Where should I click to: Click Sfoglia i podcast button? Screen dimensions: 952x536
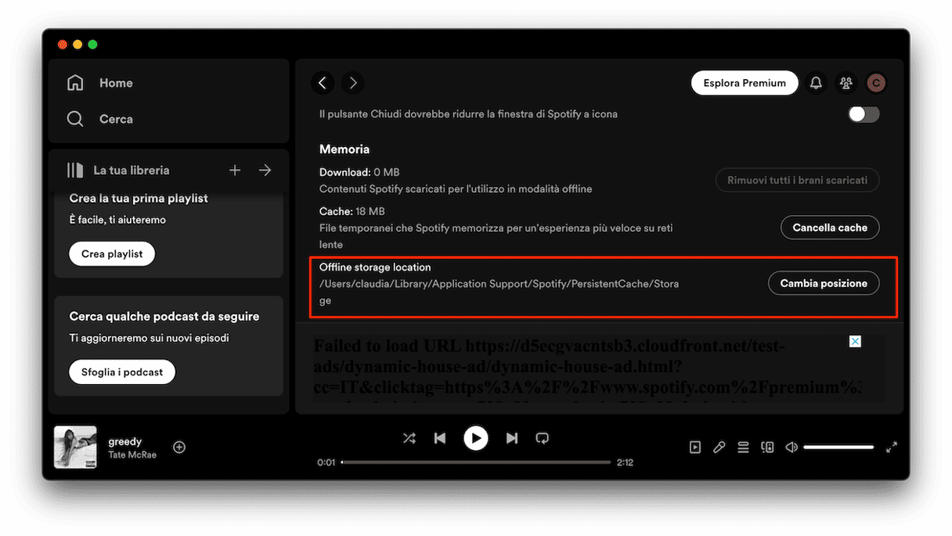[122, 372]
